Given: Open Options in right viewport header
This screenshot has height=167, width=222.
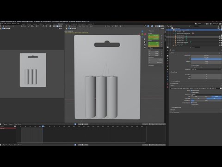Looking at the screenshot, I should click(x=163, y=28).
